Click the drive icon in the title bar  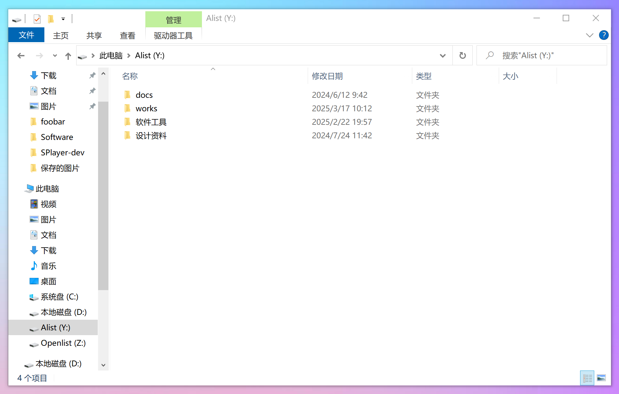(x=16, y=19)
